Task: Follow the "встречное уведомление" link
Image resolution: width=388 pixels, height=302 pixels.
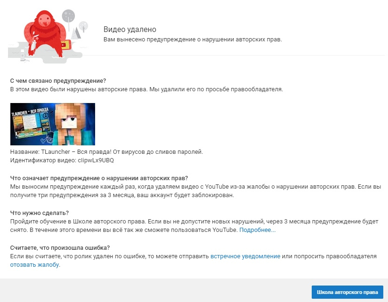Action: [x=245, y=256]
